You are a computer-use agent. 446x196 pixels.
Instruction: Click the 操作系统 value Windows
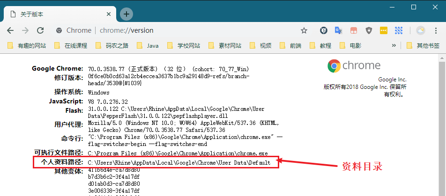[99, 93]
